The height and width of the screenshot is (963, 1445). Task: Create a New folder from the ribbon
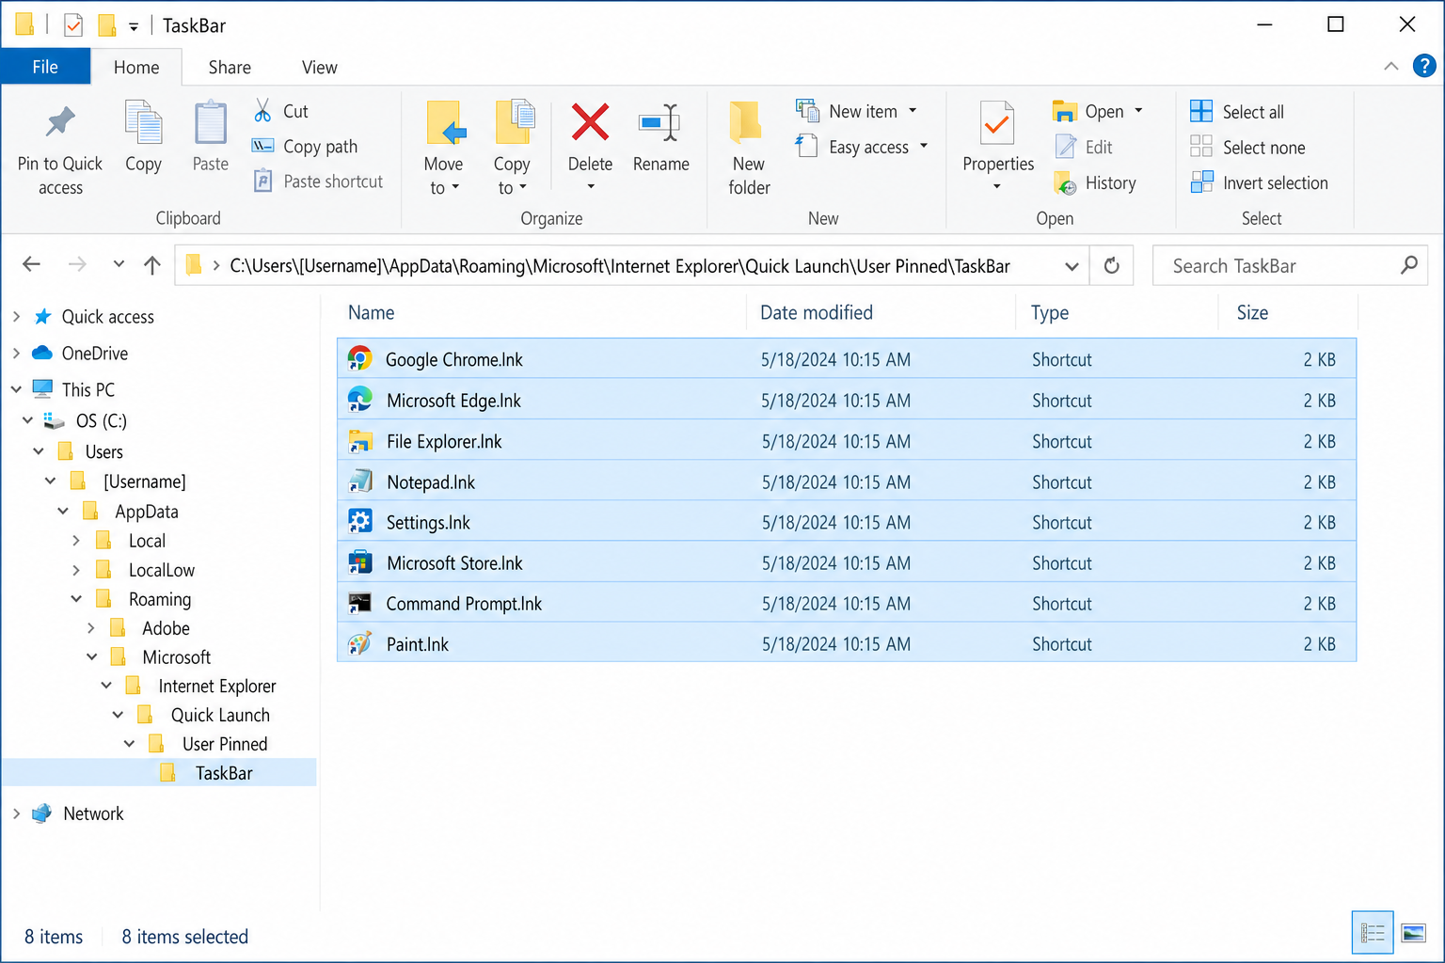click(x=749, y=149)
